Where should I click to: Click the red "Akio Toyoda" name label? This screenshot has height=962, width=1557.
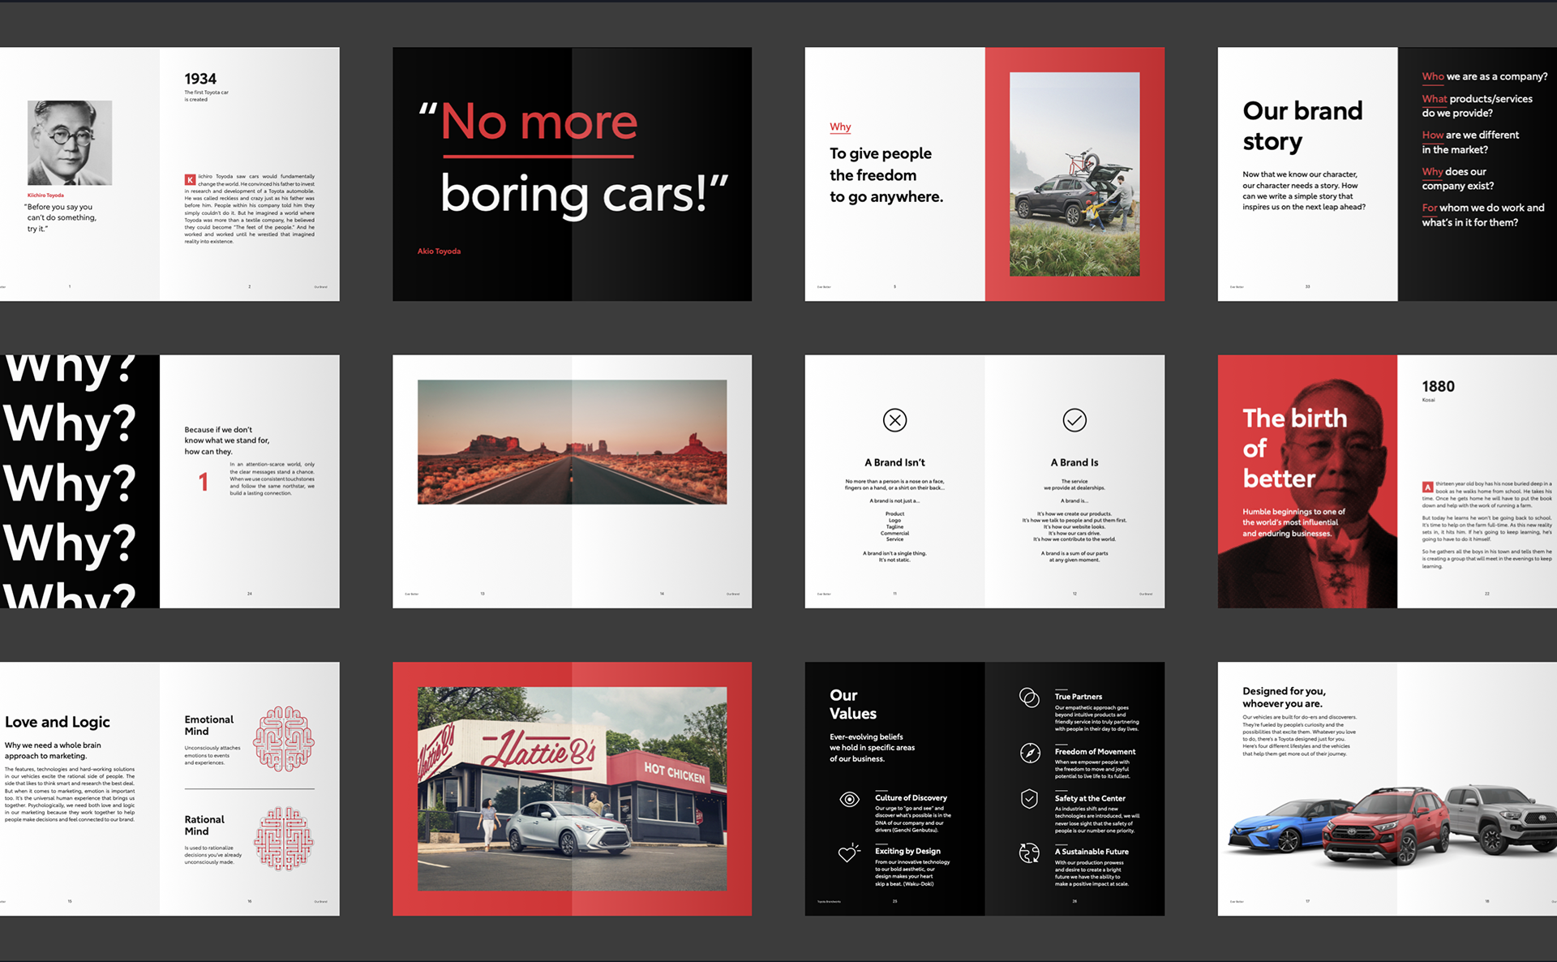[439, 251]
